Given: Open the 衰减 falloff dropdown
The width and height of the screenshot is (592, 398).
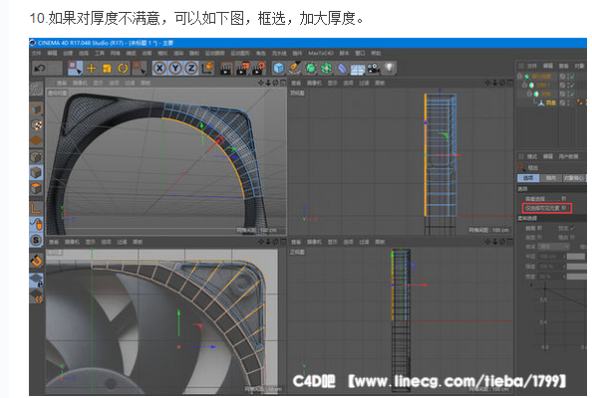Looking at the screenshot, I should click(553, 247).
